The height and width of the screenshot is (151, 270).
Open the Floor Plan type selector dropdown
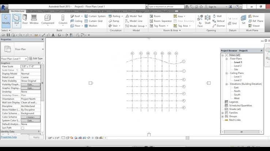coord(43,49)
